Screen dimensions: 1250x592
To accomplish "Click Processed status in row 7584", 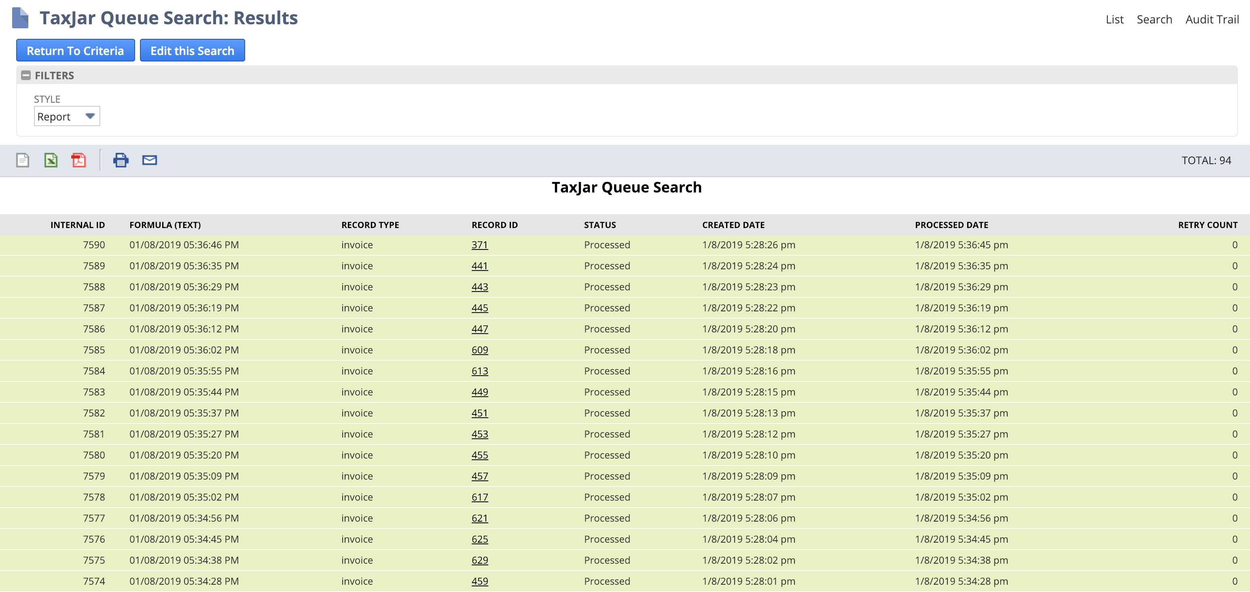I will pyautogui.click(x=606, y=371).
